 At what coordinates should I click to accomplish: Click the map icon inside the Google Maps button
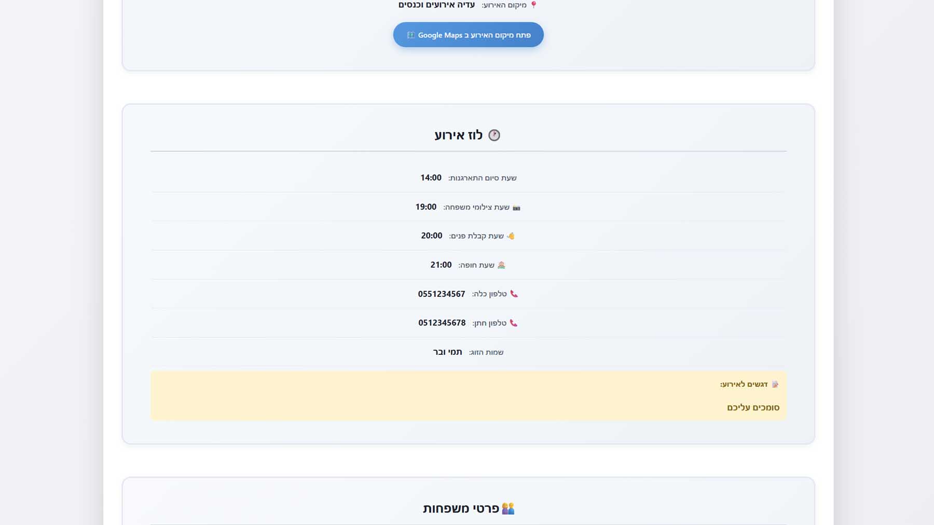pos(410,35)
